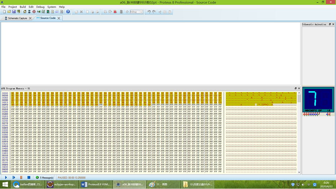Pause the simulation
The height and width of the screenshot is (189, 336).
tap(21, 177)
